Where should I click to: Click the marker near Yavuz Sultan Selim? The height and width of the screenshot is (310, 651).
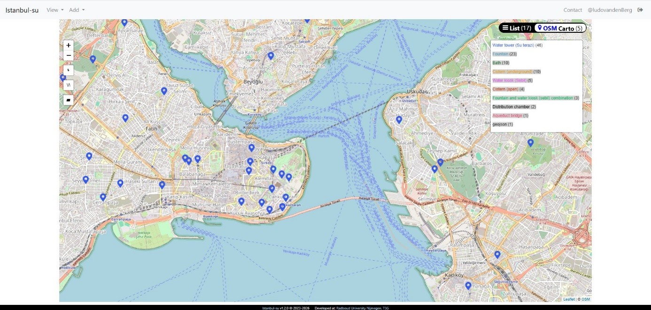(164, 91)
